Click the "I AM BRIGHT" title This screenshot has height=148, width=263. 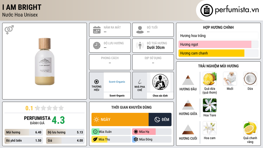pyautogui.click(x=22, y=7)
